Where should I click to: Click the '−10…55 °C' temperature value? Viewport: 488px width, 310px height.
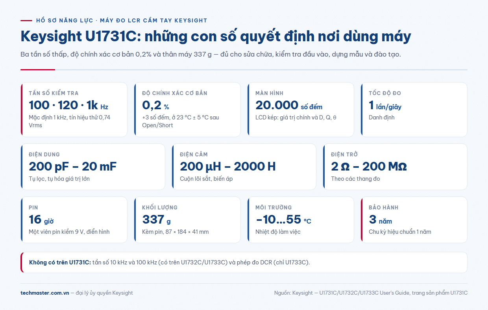coord(283,220)
